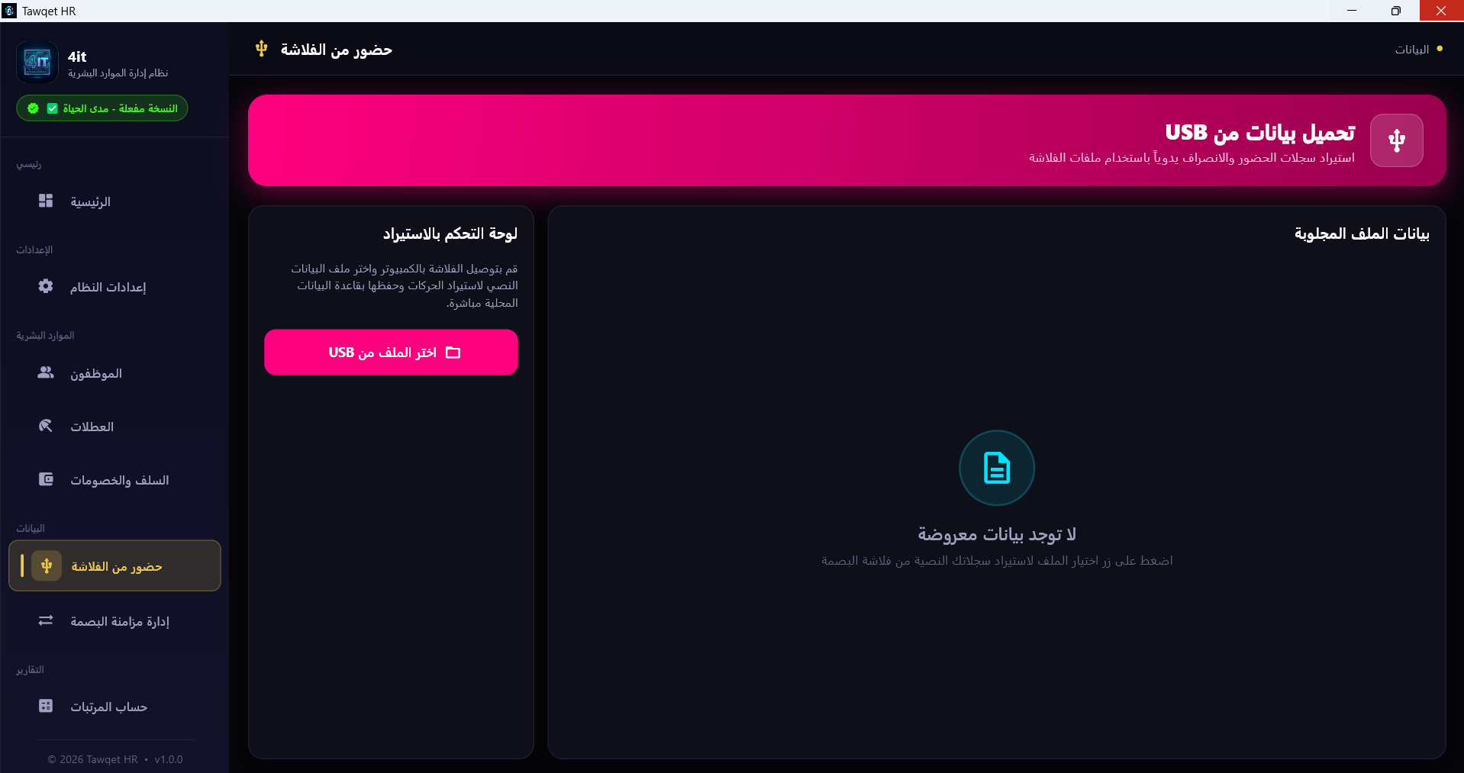The height and width of the screenshot is (773, 1464).
Task: Click the umbrella icon for العطلات
Action: (46, 426)
